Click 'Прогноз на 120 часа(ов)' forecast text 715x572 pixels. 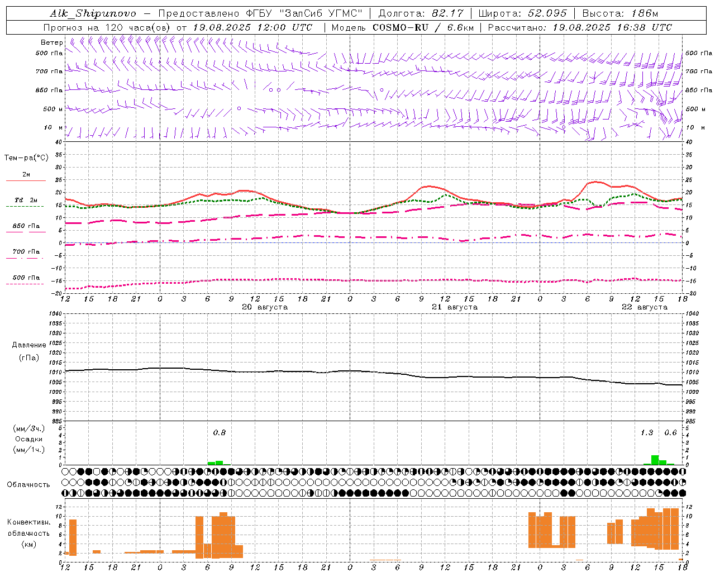pyautogui.click(x=107, y=27)
